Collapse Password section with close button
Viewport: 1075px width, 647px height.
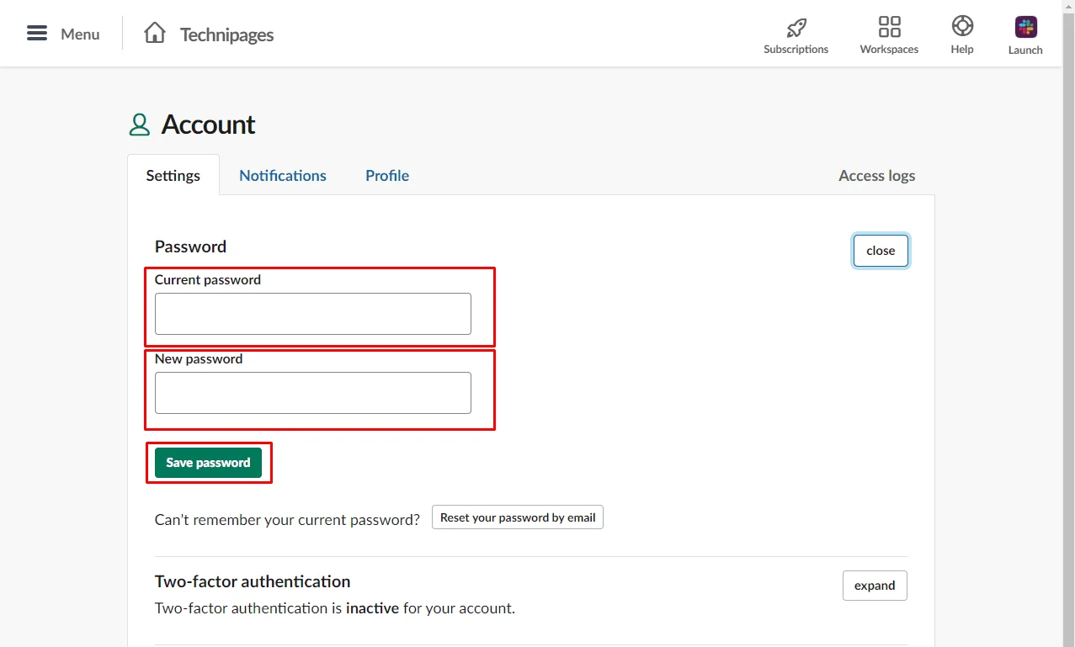881,251
